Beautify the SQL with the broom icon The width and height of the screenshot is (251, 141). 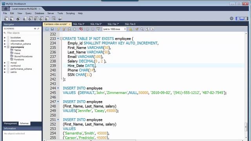click(137, 29)
